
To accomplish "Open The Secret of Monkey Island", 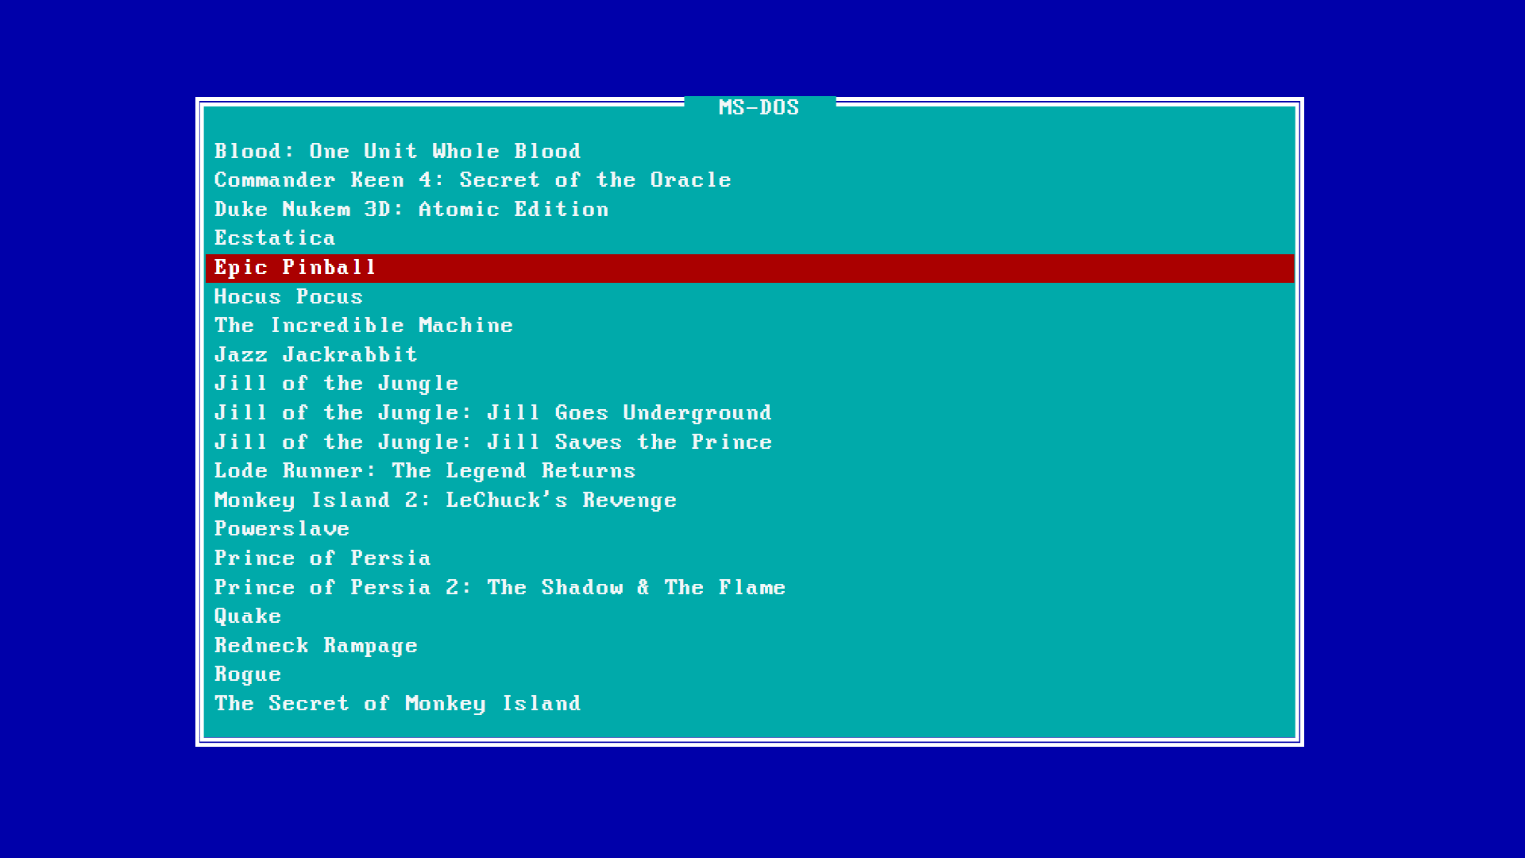I will 397,704.
